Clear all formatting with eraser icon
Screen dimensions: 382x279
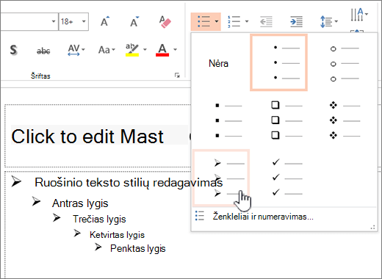[165, 22]
